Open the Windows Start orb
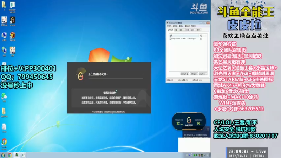This screenshot has height=158, width=281. (x=3, y=155)
